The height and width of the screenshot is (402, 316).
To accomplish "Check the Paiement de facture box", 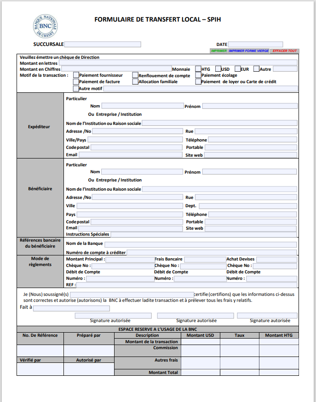I will [x=75, y=82].
